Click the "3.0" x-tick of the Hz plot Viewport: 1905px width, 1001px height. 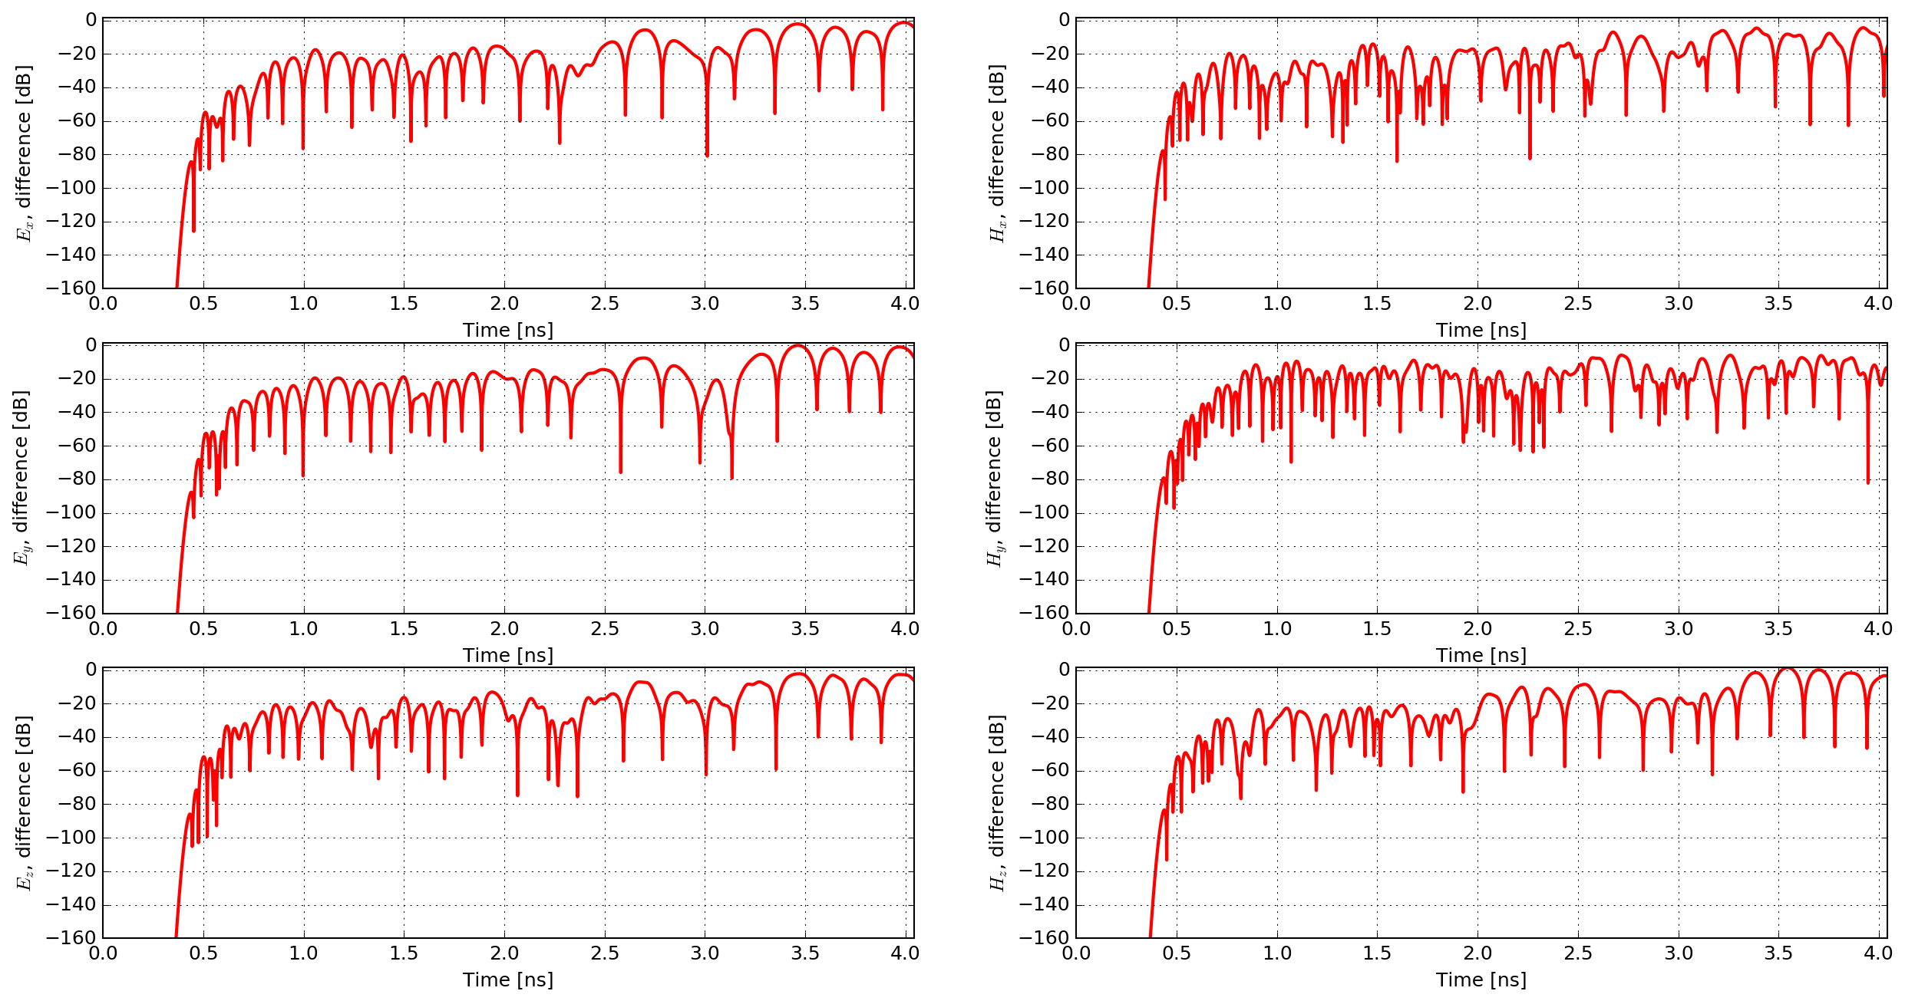[1679, 953]
